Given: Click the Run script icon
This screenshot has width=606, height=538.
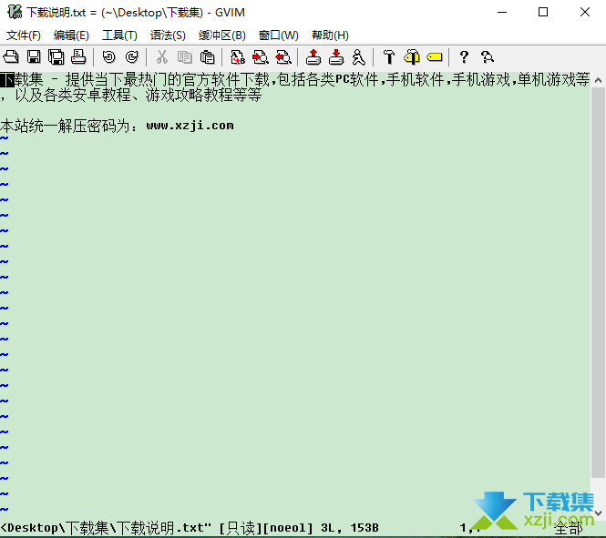Looking at the screenshot, I should point(359,57).
